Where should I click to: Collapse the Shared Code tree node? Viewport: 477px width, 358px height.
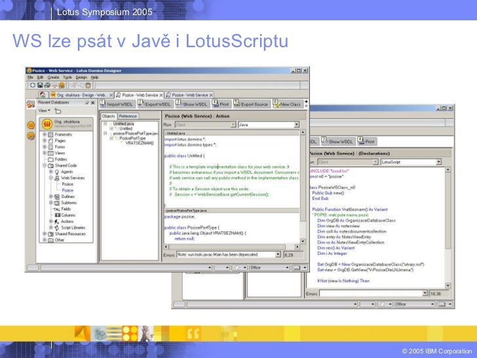(x=45, y=166)
